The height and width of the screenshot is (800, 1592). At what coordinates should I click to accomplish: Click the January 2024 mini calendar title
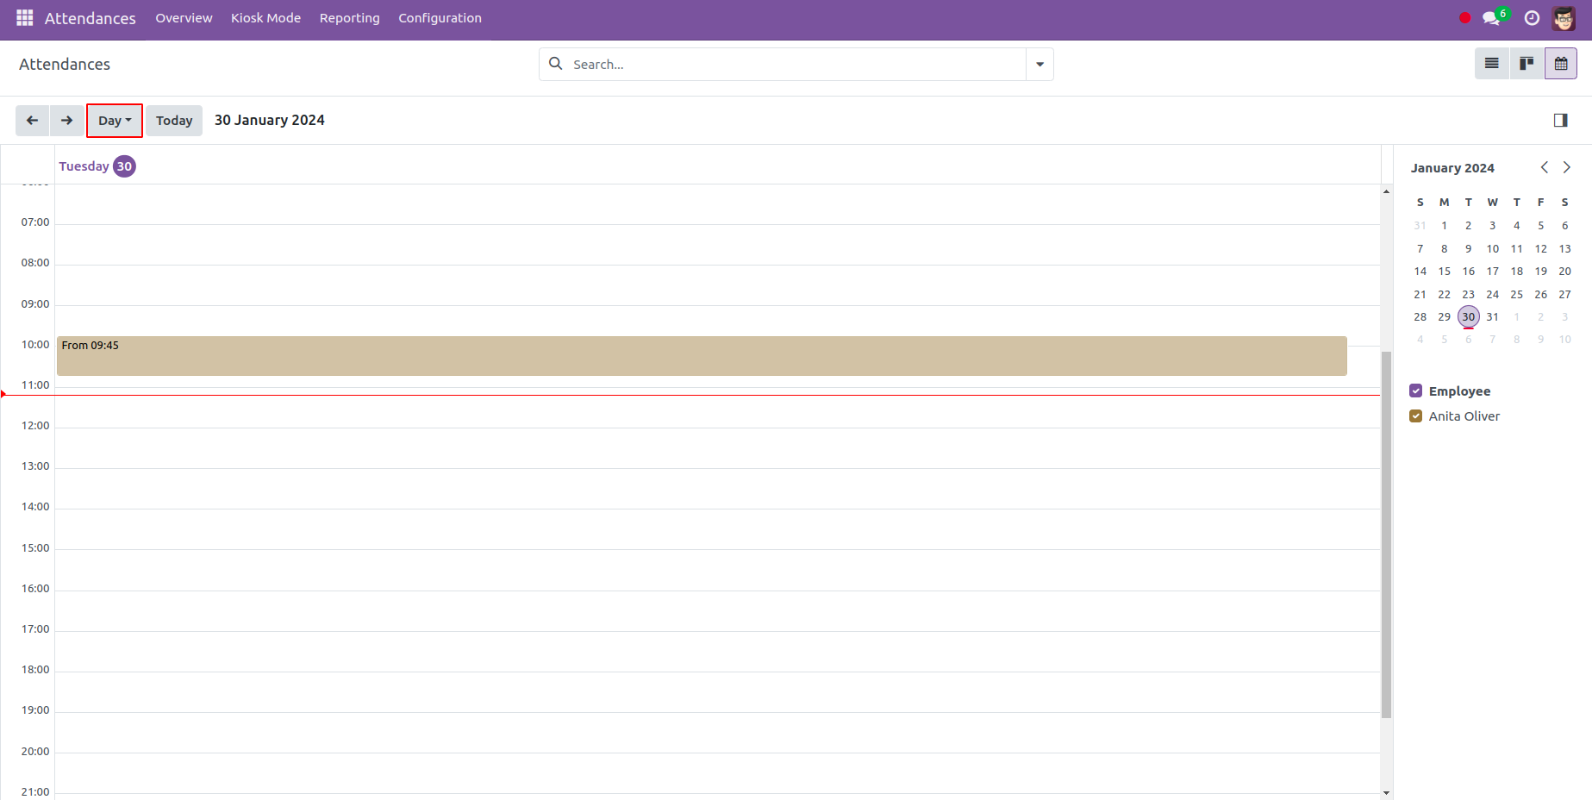tap(1452, 168)
